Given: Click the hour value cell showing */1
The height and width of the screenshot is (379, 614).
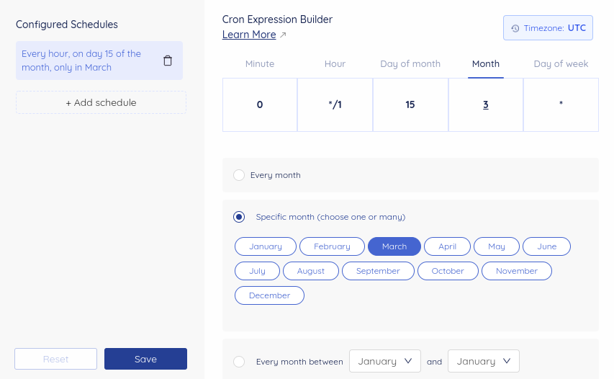Looking at the screenshot, I should (x=335, y=104).
